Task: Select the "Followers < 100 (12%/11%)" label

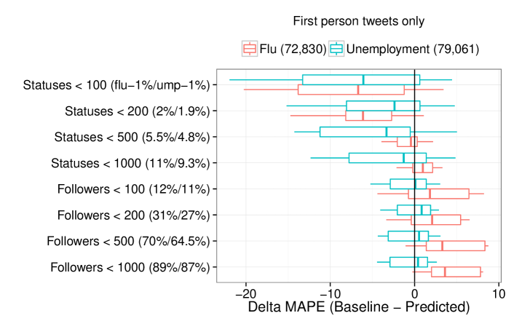Action: [x=133, y=189]
